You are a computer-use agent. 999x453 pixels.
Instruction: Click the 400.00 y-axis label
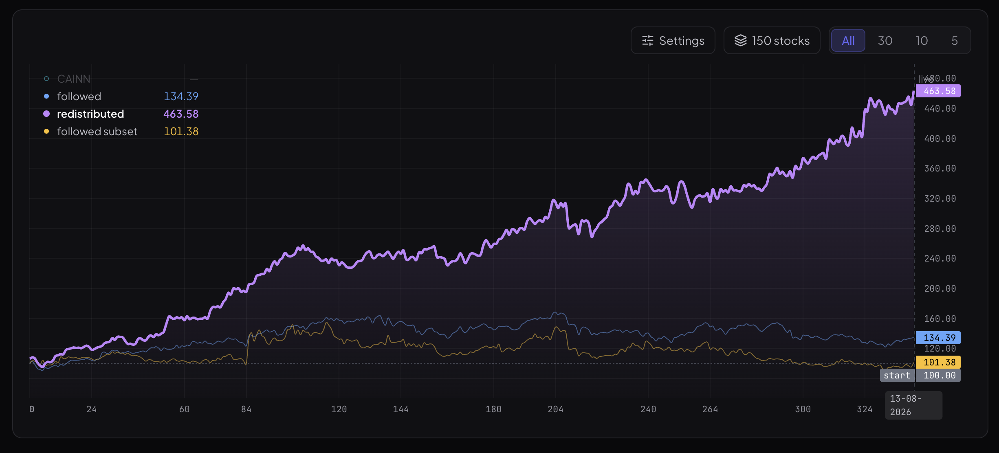[x=940, y=139]
